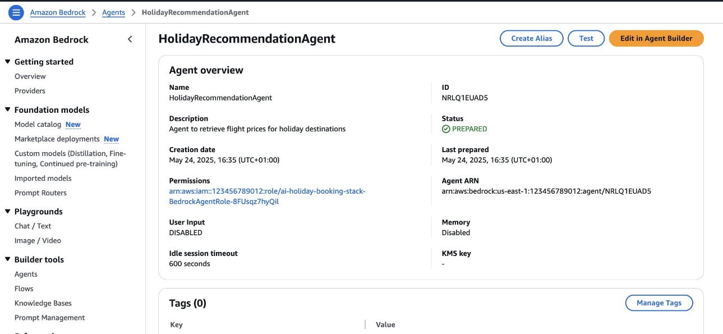Screen dimensions: 723x334
Task: Click the HolidayRecommendationAgent page heading
Action: click(247, 39)
